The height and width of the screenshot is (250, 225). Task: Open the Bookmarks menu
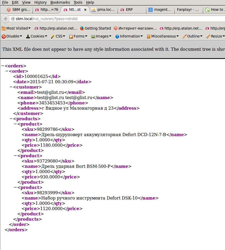[x=60, y=2]
